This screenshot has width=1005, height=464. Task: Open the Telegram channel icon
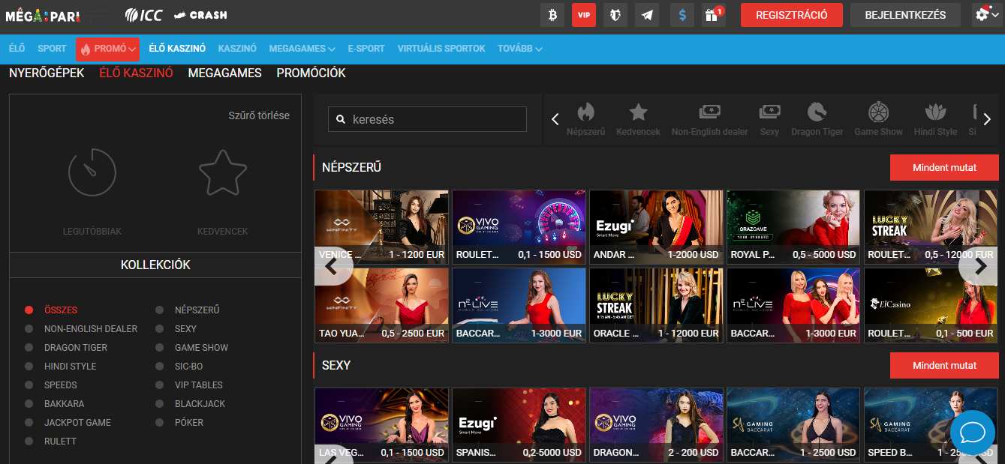pos(647,15)
